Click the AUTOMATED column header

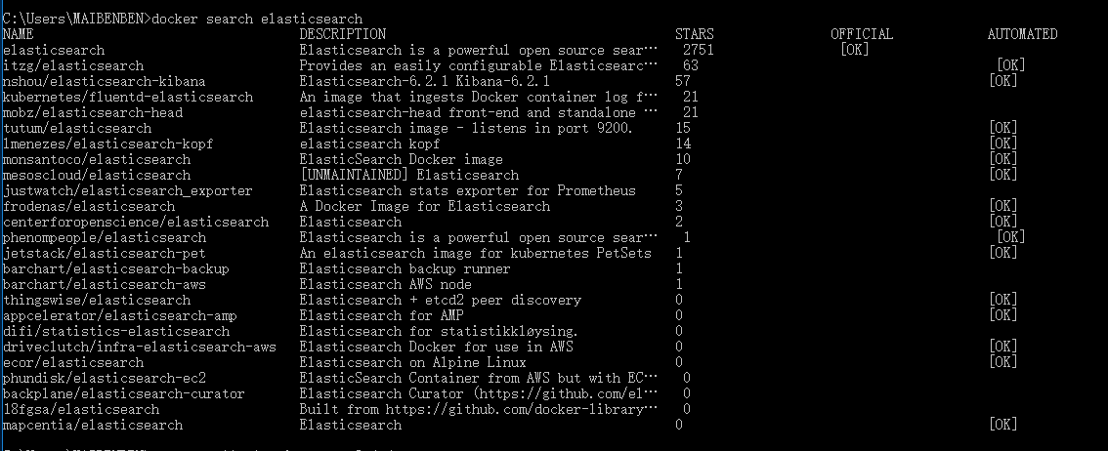1022,34
